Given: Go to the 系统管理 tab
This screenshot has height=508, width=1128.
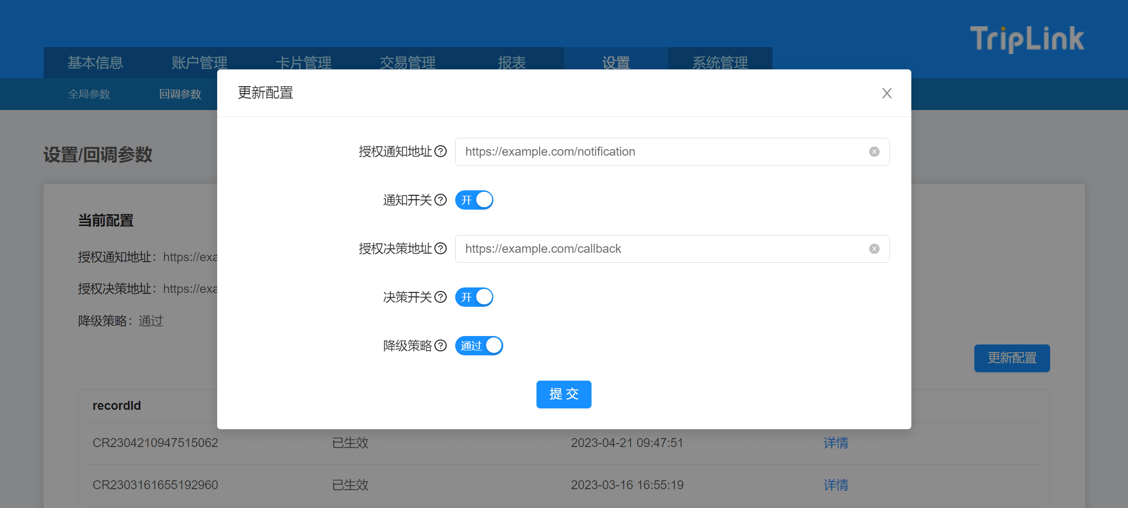Looking at the screenshot, I should coord(720,62).
